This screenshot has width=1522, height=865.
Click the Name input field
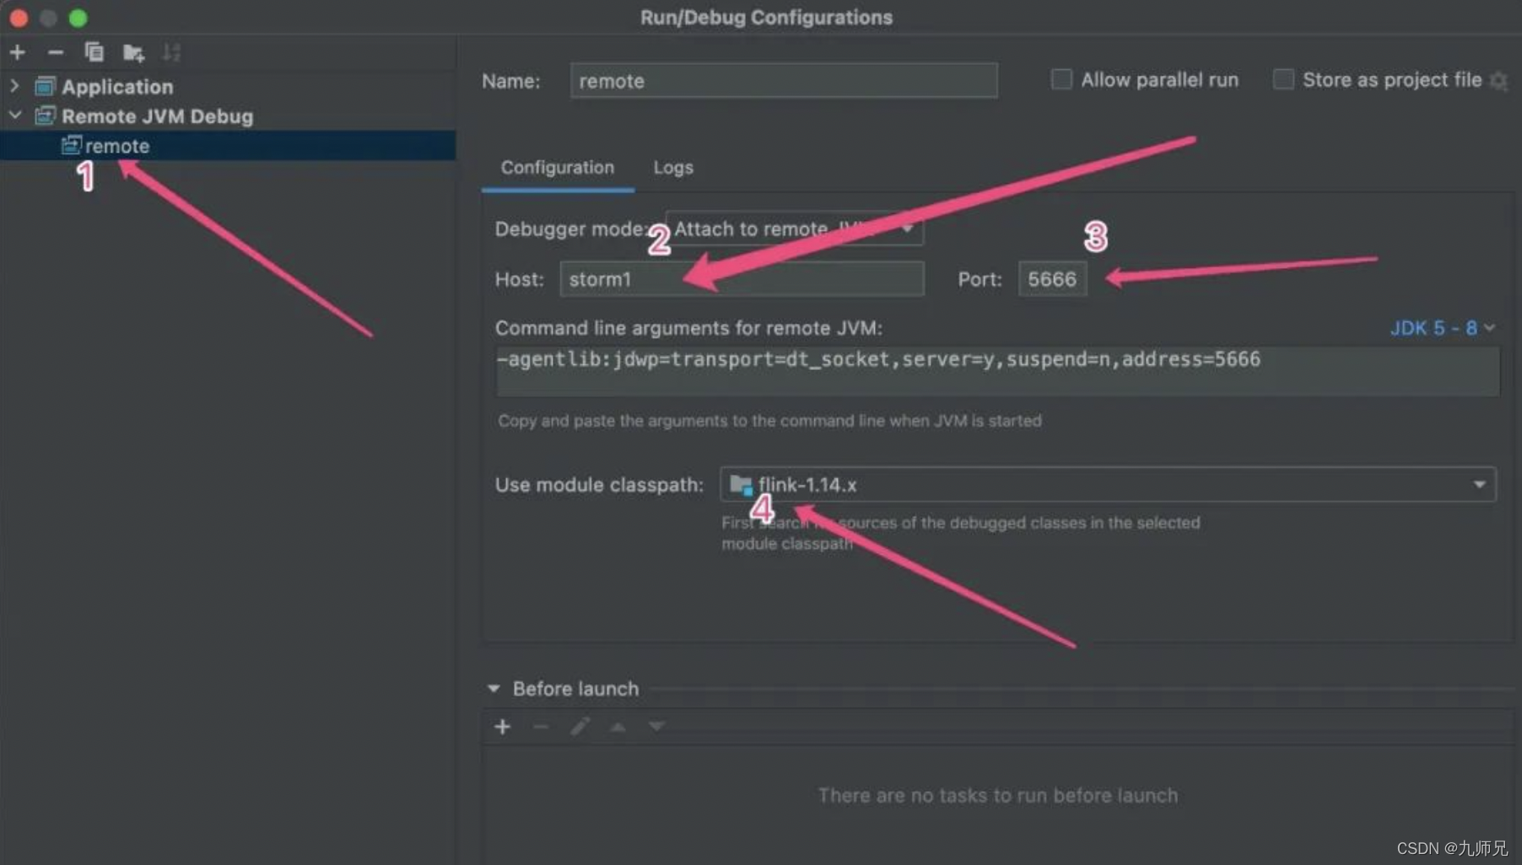(x=784, y=81)
